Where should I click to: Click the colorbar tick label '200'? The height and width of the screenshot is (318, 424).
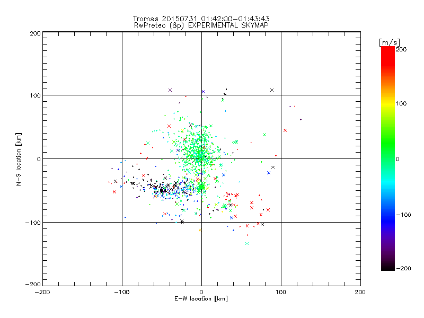(401, 49)
